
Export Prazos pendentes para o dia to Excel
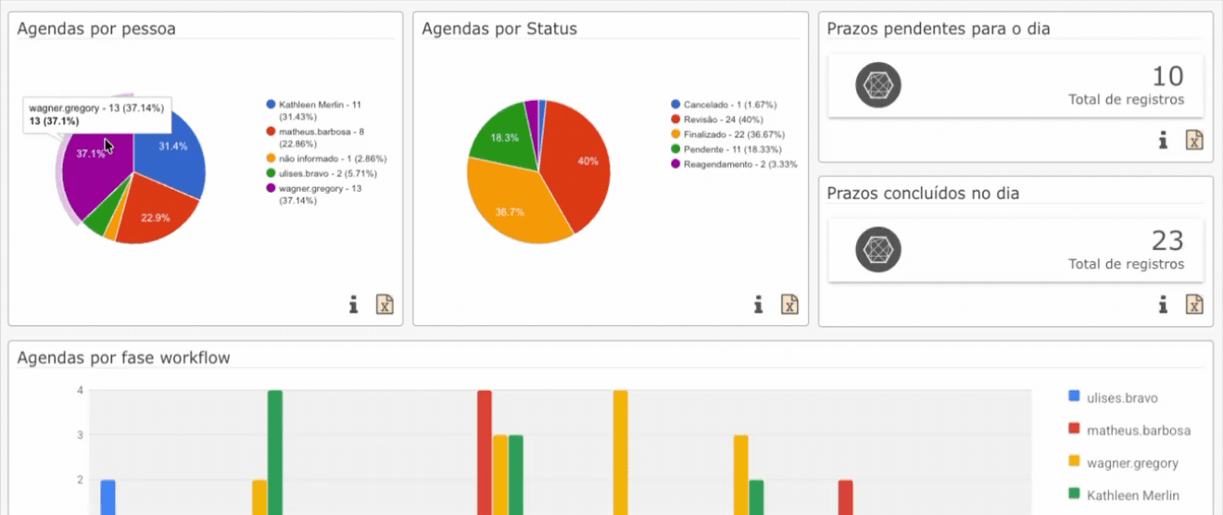click(x=1194, y=140)
